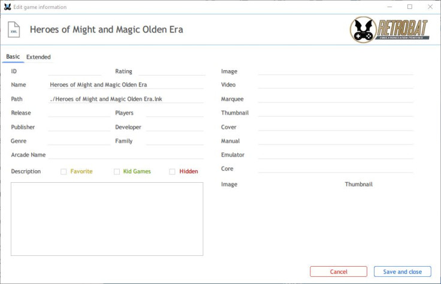Focus the Name field with the game title
The height and width of the screenshot is (284, 441).
pos(126,84)
